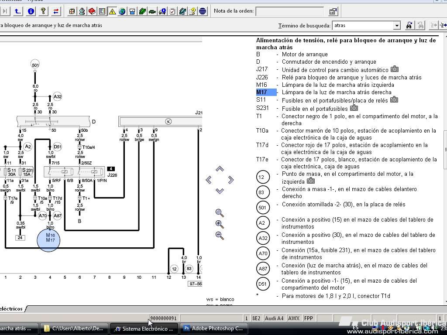The height and width of the screenshot is (335, 447).
Task: Click the yellow question mark help icon
Action: [43, 11]
